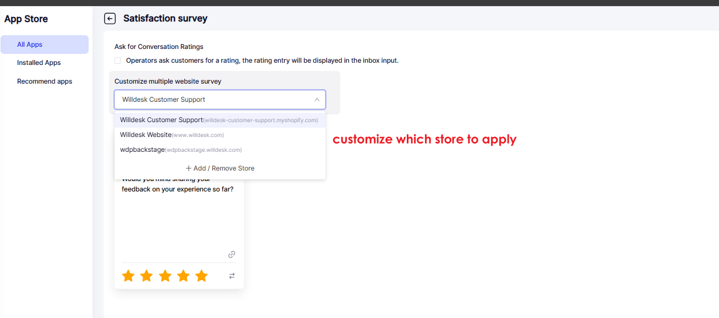Screen dimensions: 719x318
Task: Go back using the arrow icon
Action: pyautogui.click(x=110, y=19)
